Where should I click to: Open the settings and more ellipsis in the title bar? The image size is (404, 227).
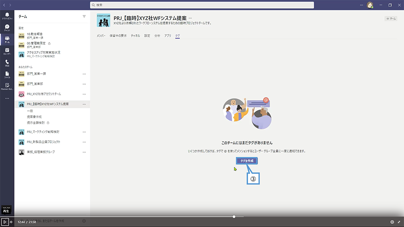[362, 5]
